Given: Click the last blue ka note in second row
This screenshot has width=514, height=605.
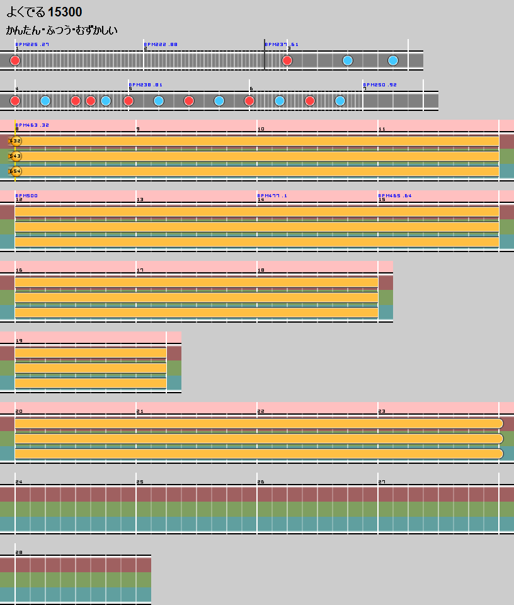Looking at the screenshot, I should 340,101.
